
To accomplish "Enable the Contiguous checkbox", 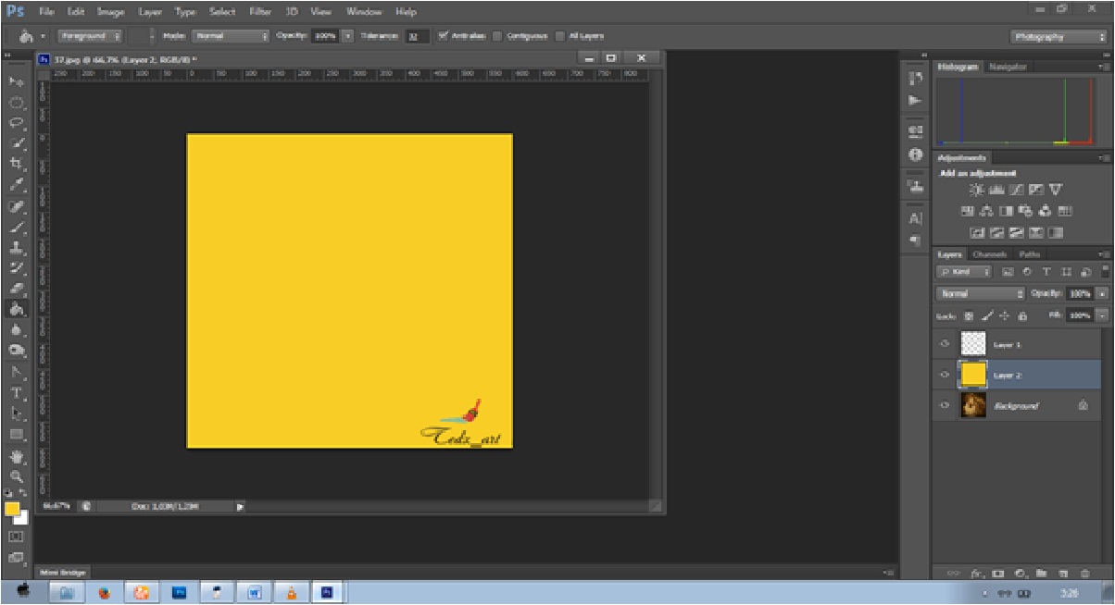I will tap(497, 36).
